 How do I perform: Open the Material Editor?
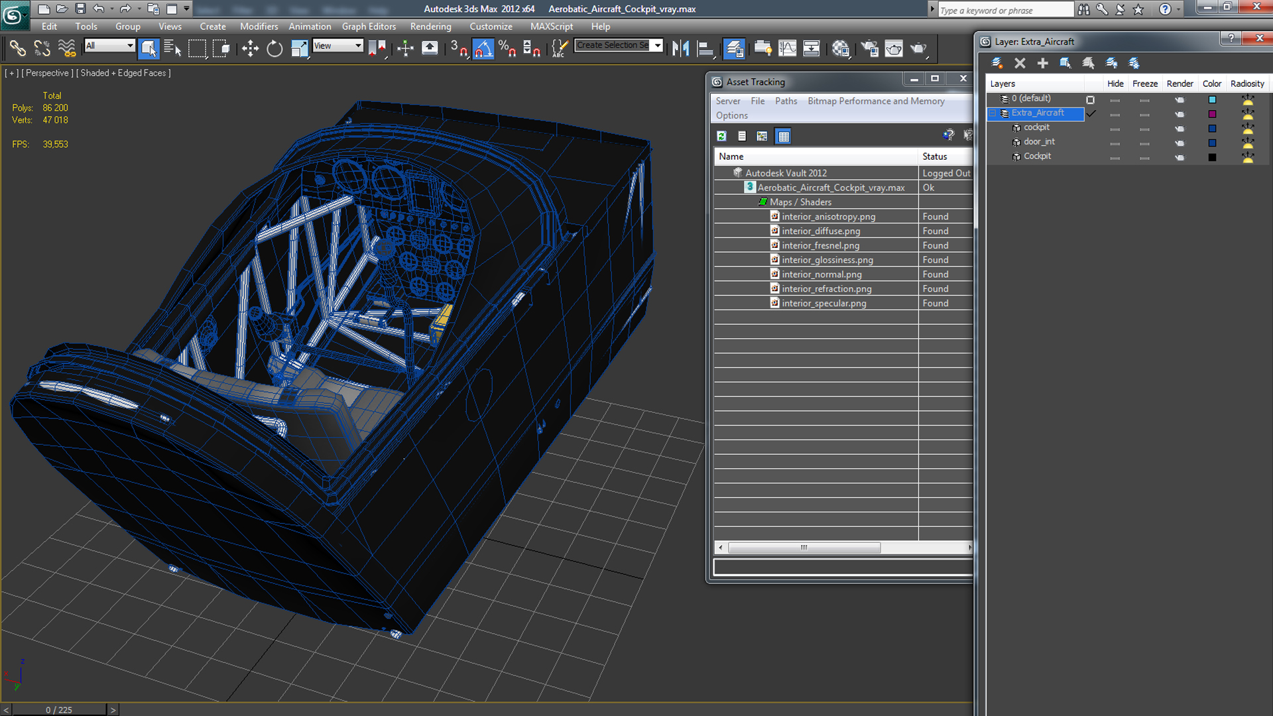[841, 48]
